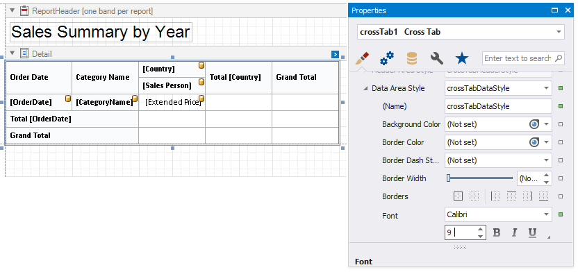The image size is (578, 272).
Task: Select the [Sales Person] cell
Action: pos(172,86)
